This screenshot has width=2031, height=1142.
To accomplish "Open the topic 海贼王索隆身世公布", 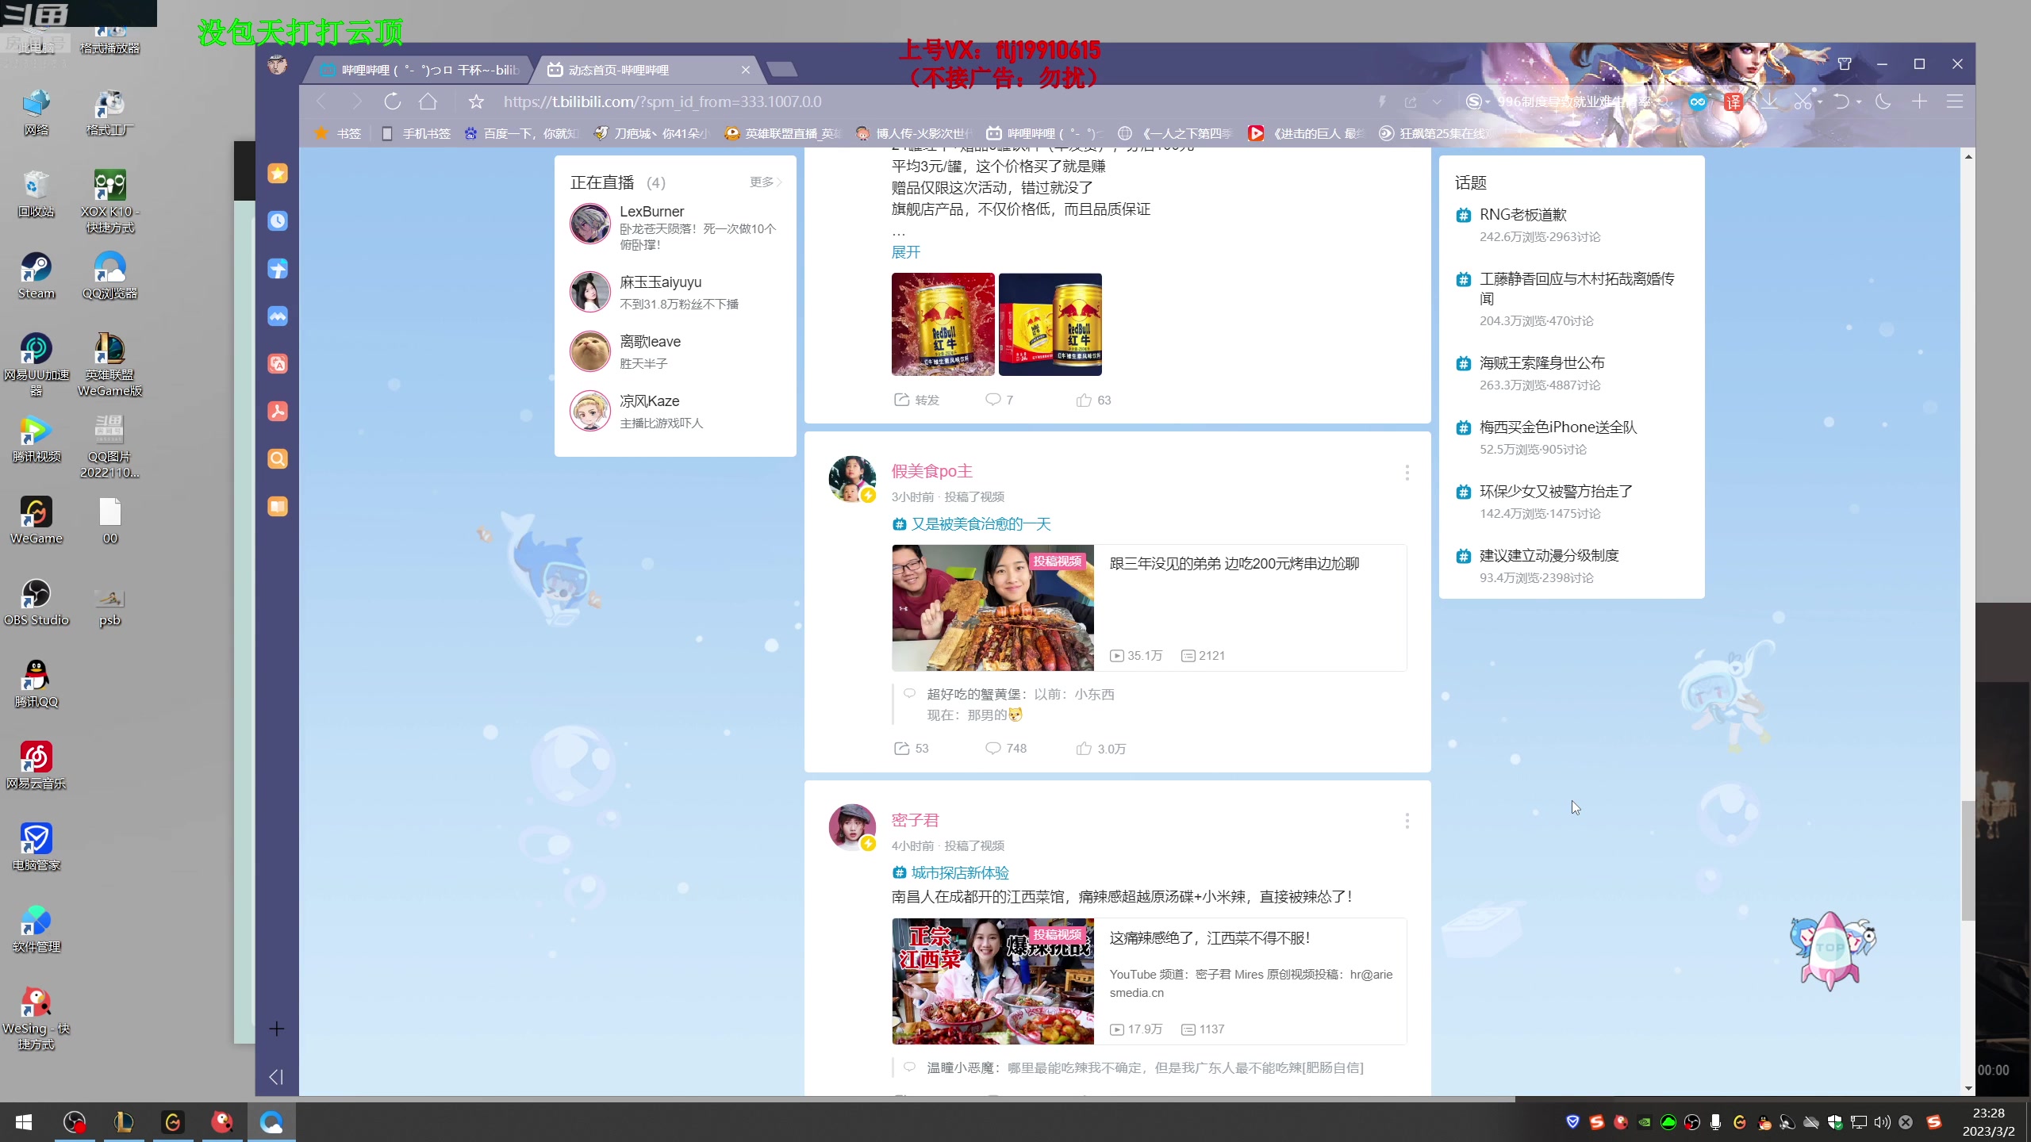I will pos(1541,362).
